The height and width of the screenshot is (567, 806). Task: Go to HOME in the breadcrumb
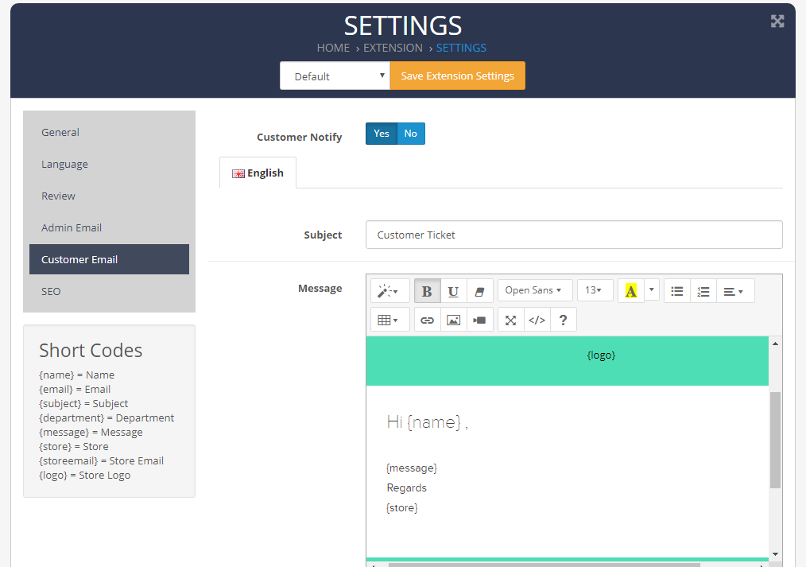pyautogui.click(x=333, y=48)
